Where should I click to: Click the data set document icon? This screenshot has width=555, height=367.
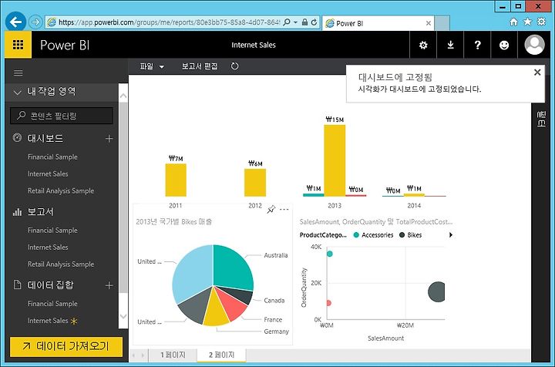click(17, 285)
